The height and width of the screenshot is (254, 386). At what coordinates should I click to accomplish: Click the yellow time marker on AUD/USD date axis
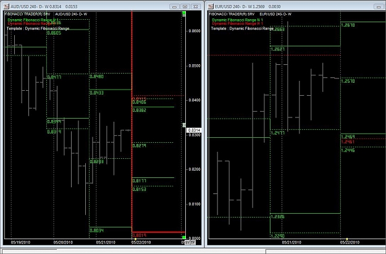click(135, 239)
